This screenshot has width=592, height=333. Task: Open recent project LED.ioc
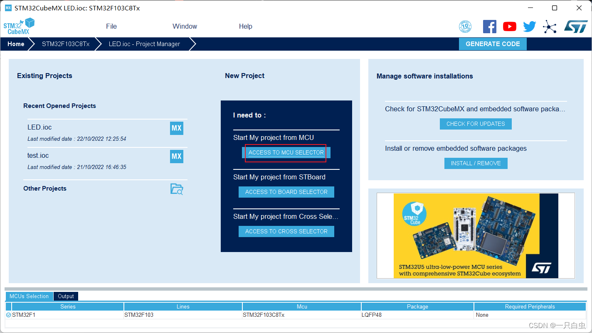pyautogui.click(x=39, y=127)
